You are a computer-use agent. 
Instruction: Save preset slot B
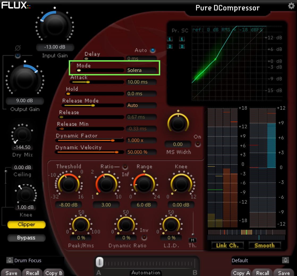click(284, 273)
